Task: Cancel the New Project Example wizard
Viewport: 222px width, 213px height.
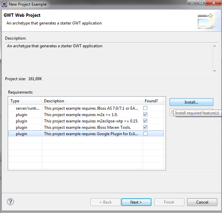Action: click(x=202, y=202)
